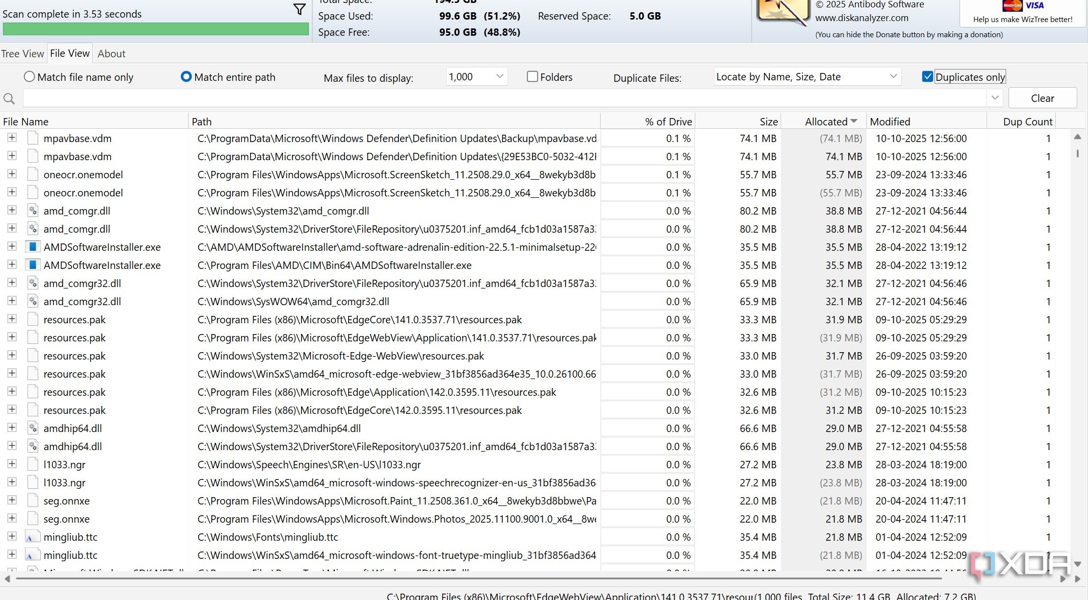Select the File View tab
Viewport: 1088px width, 600px height.
tap(70, 53)
